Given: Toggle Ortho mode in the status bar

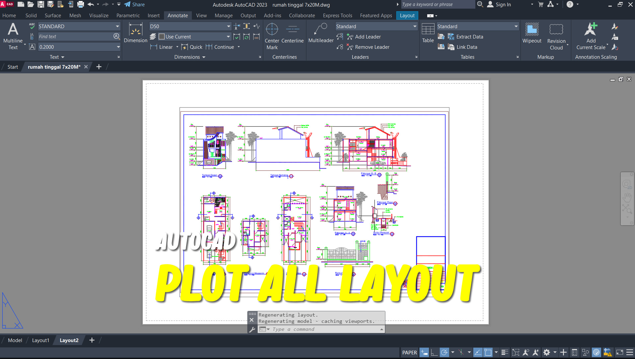Looking at the screenshot, I should (x=434, y=352).
